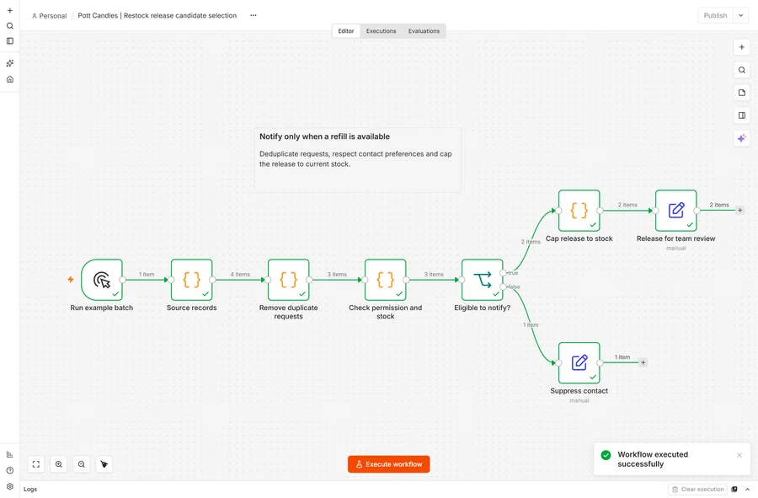Open search from the left sidebar
The image size is (758, 498).
(9, 25)
